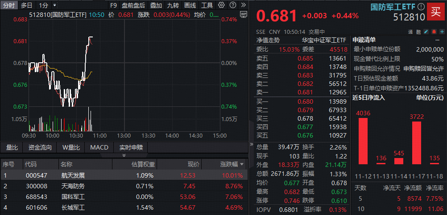This screenshot has width=447, height=215.
Task: Select the 航天发展 stock row
Action: click(x=73, y=175)
